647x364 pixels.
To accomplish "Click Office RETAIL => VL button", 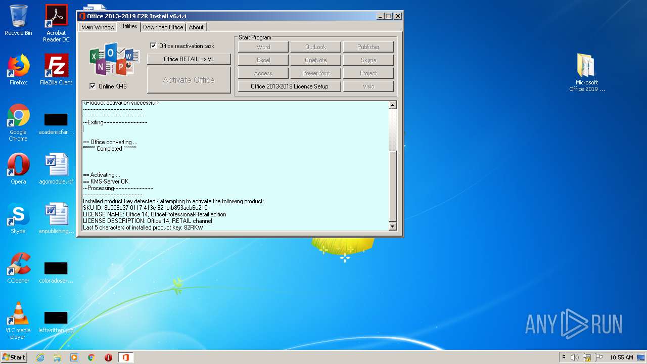I will pyautogui.click(x=189, y=59).
